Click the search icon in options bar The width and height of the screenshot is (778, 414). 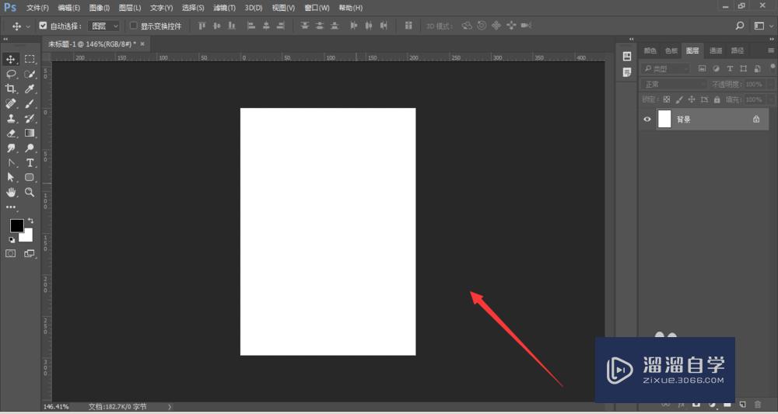point(740,26)
